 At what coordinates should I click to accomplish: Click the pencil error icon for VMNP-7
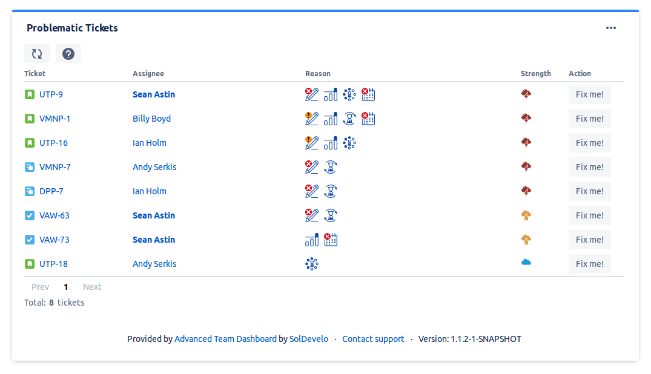[311, 167]
